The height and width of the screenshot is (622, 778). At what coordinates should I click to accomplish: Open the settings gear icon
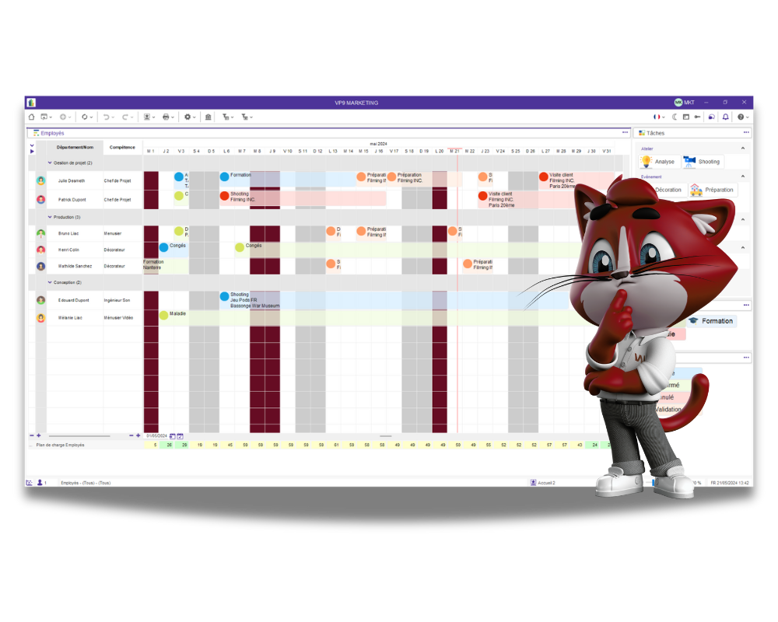tap(187, 117)
